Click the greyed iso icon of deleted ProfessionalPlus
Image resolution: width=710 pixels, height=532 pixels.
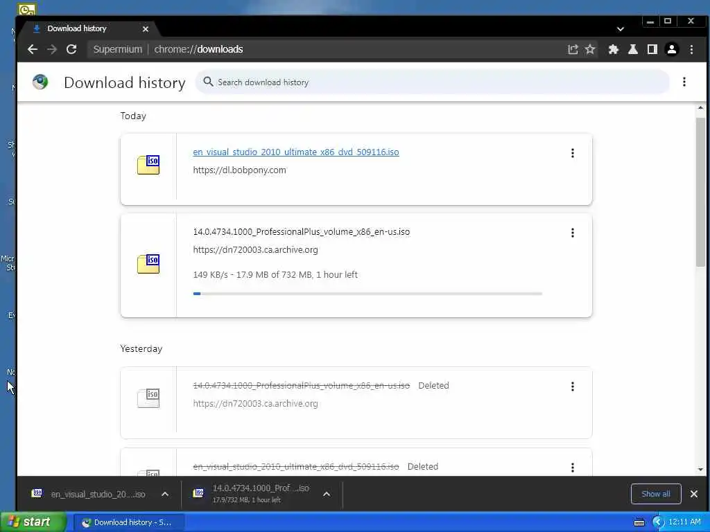[148, 398]
